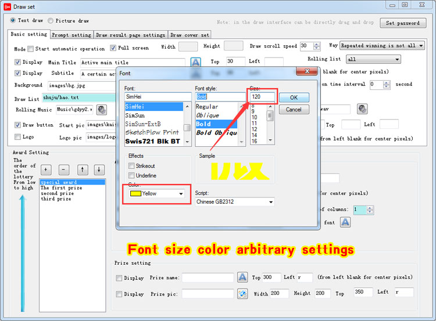Uncheck the Full screen checkbox
Viewport: 436px width, 321px height.
(x=114, y=48)
